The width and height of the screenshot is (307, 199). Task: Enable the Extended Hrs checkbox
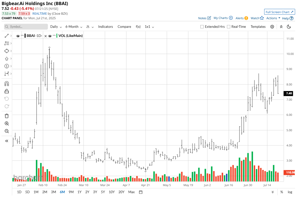click(x=202, y=27)
